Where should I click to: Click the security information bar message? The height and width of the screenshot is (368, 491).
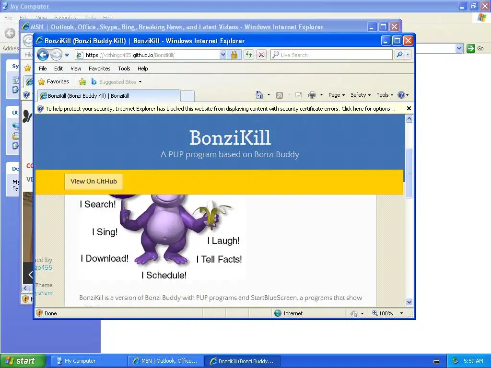click(x=221, y=109)
